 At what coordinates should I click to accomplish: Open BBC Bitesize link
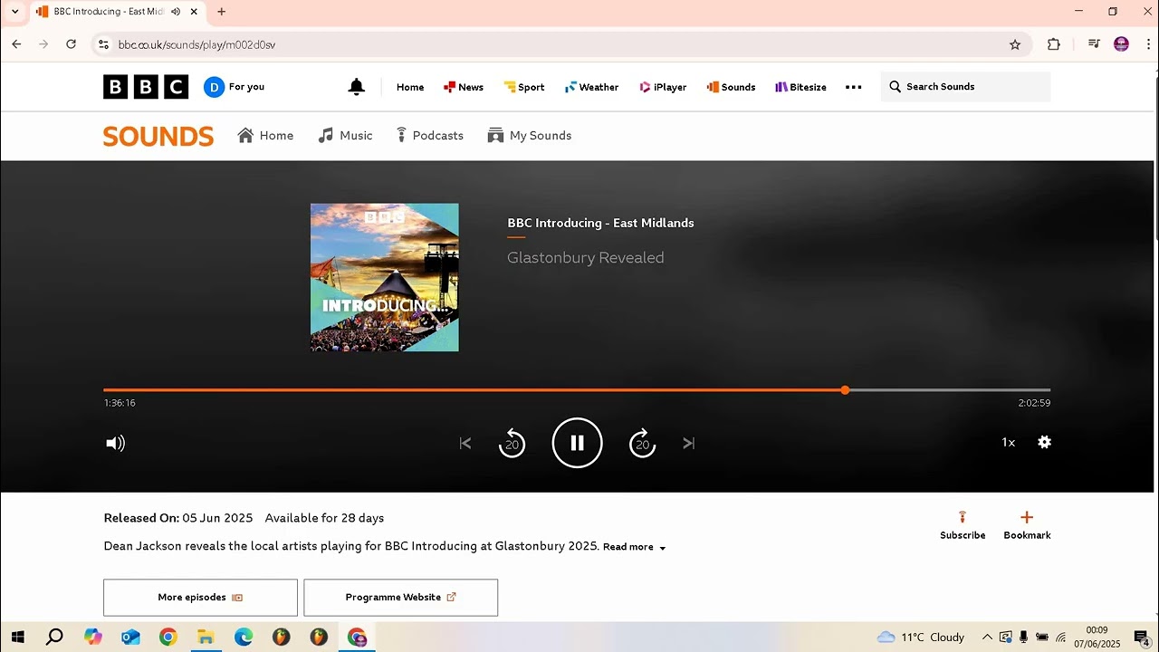(x=800, y=87)
